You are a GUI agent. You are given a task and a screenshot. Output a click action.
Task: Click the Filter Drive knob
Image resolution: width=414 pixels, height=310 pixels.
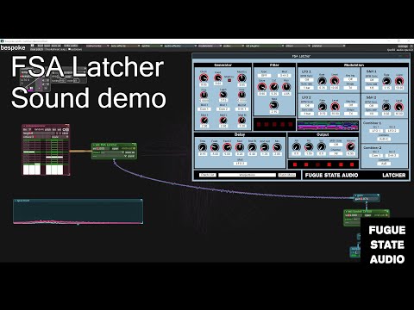coord(262,87)
